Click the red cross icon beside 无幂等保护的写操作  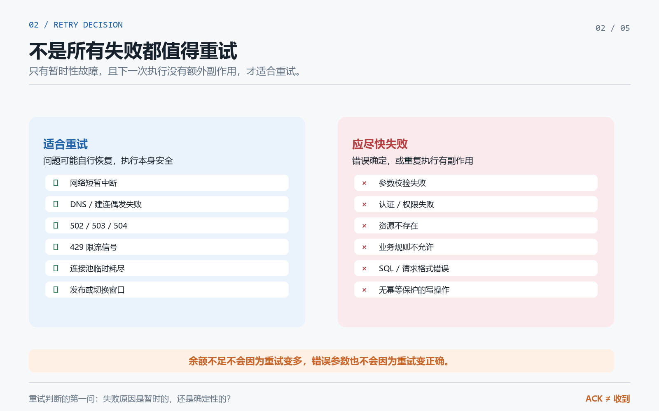[364, 290]
